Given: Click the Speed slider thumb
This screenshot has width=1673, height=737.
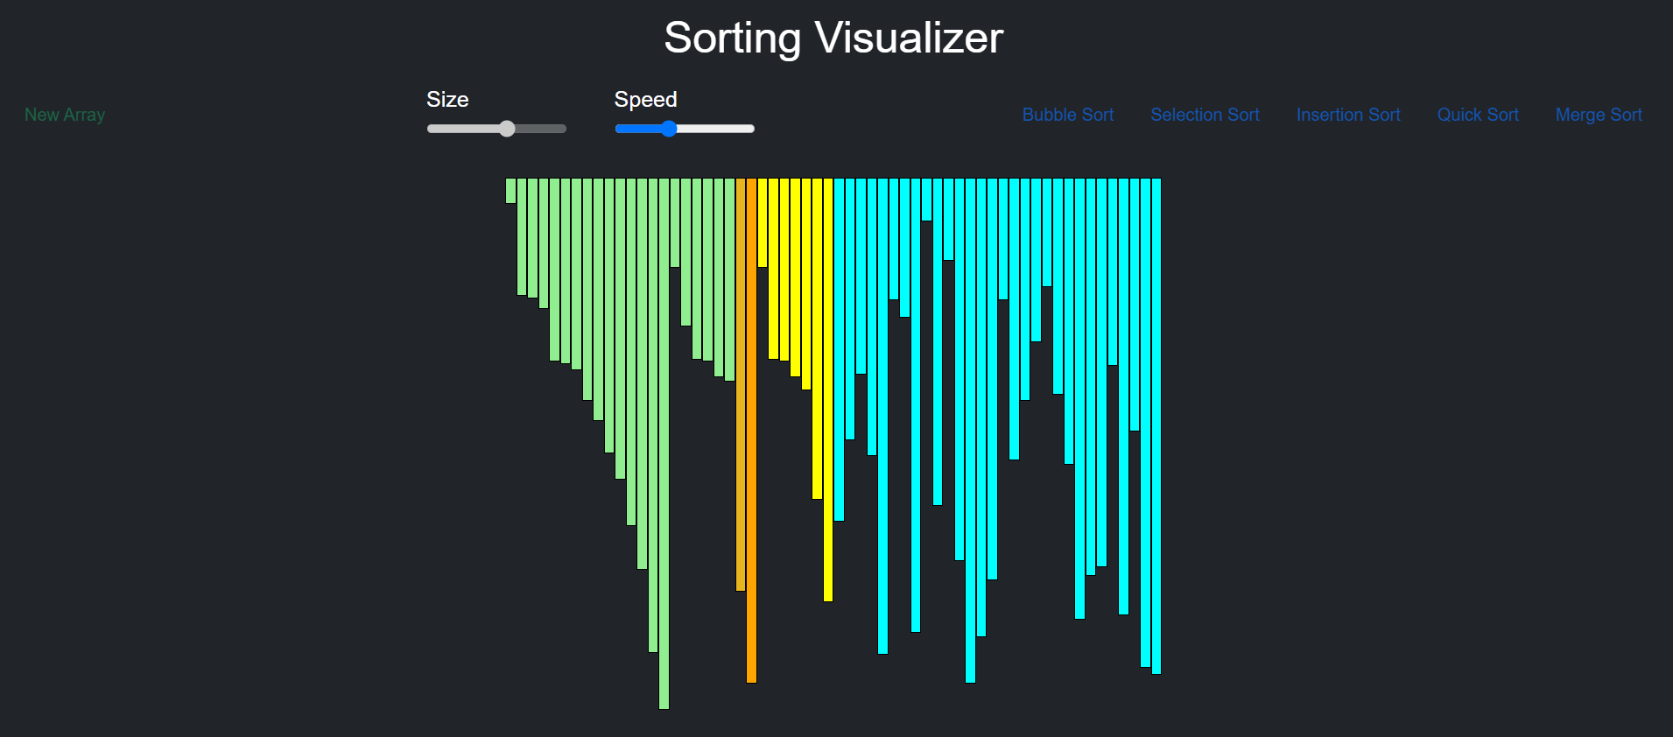Looking at the screenshot, I should pos(669,129).
